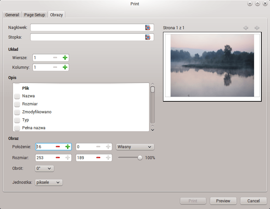
Task: Decrease the Kolumny columns count
Action: point(55,67)
